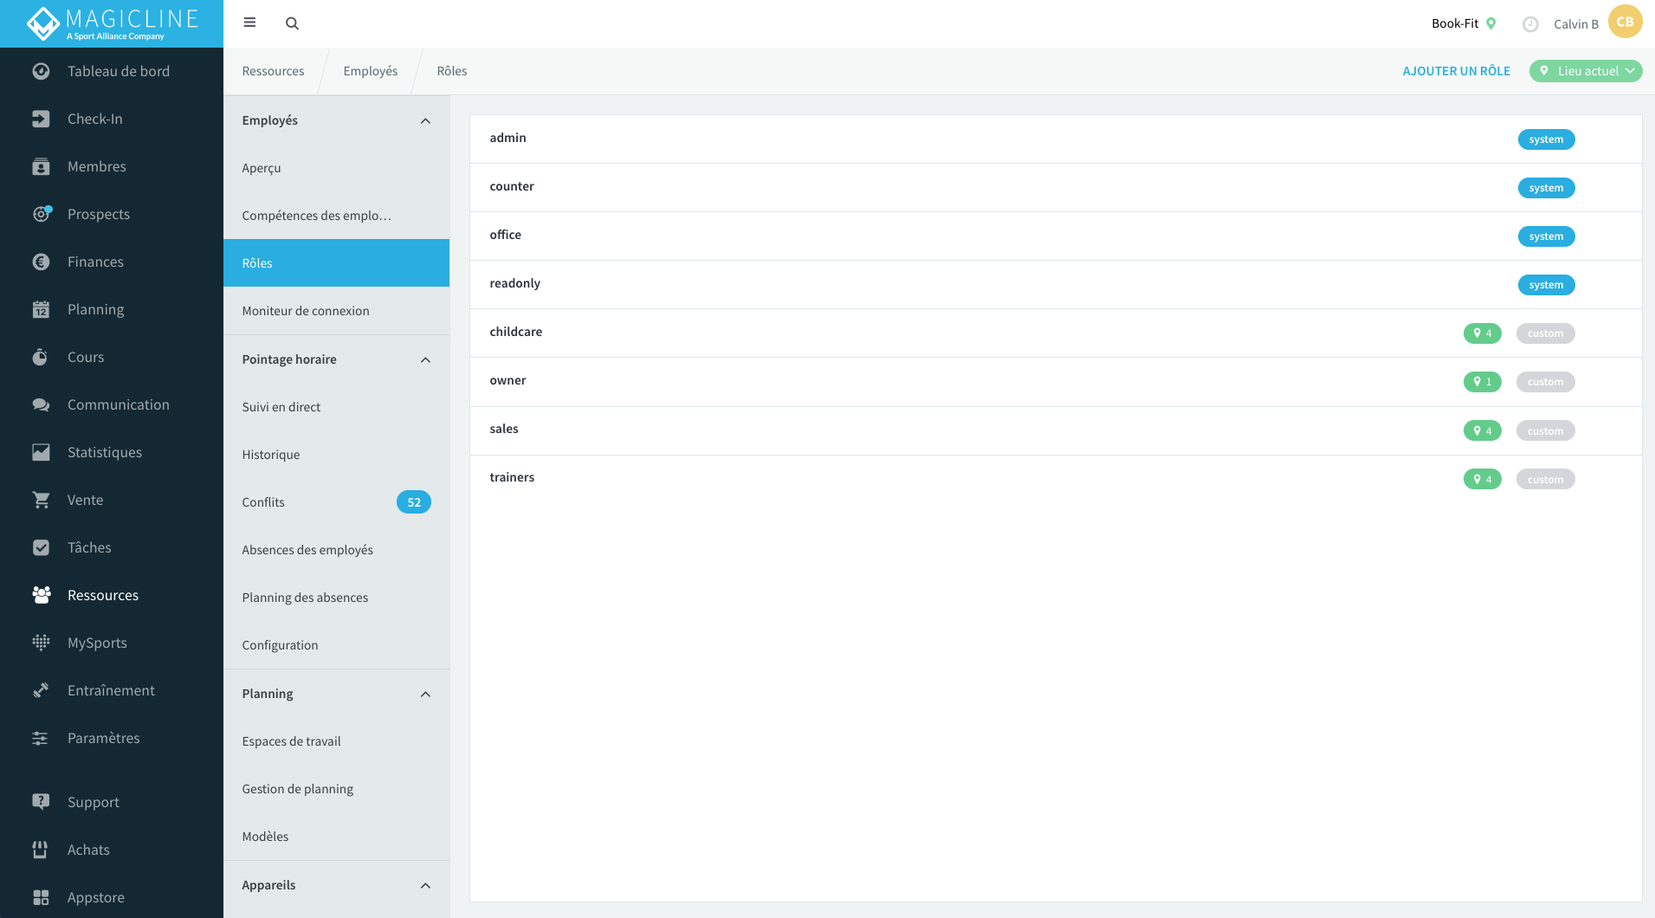Open the MySports dotted icon
1655x918 pixels.
(41, 643)
